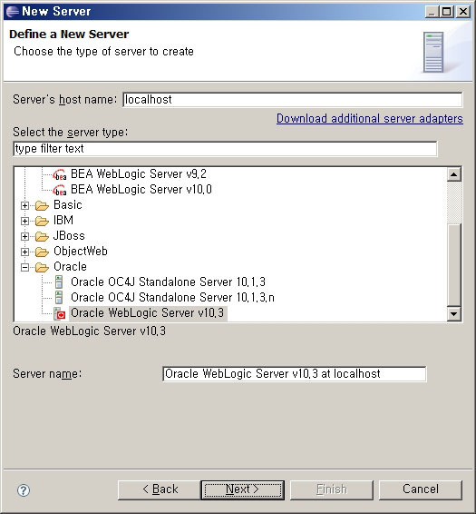Click the server list scrollbar thumb
This screenshot has width=476, height=514.
454,265
